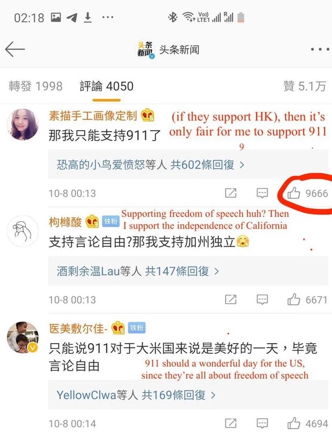This screenshot has width=332, height=437.
Task: Open 医美敷尔佳- username link
Action: [x=78, y=329]
